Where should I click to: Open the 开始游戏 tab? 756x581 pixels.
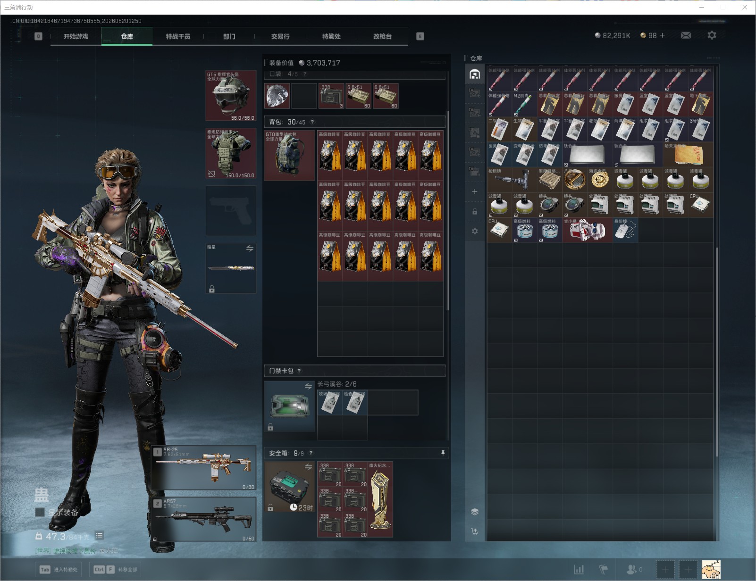tap(76, 36)
